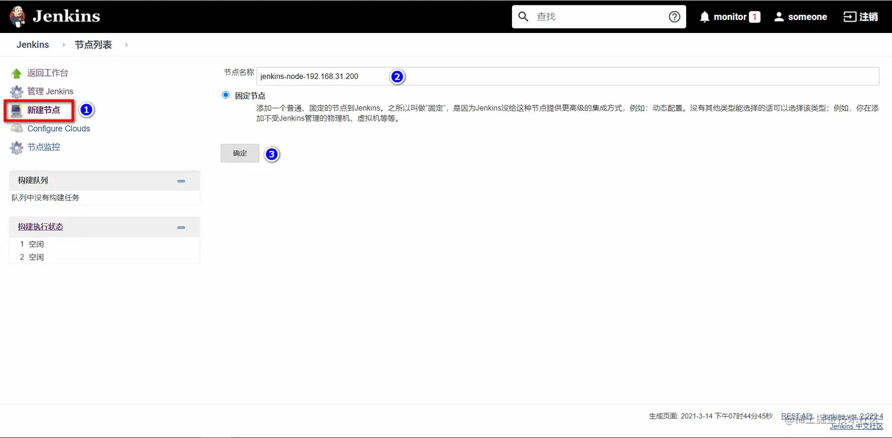Image resolution: width=892 pixels, height=438 pixels.
Task: Click the 固定节点 label text
Action: coord(250,95)
